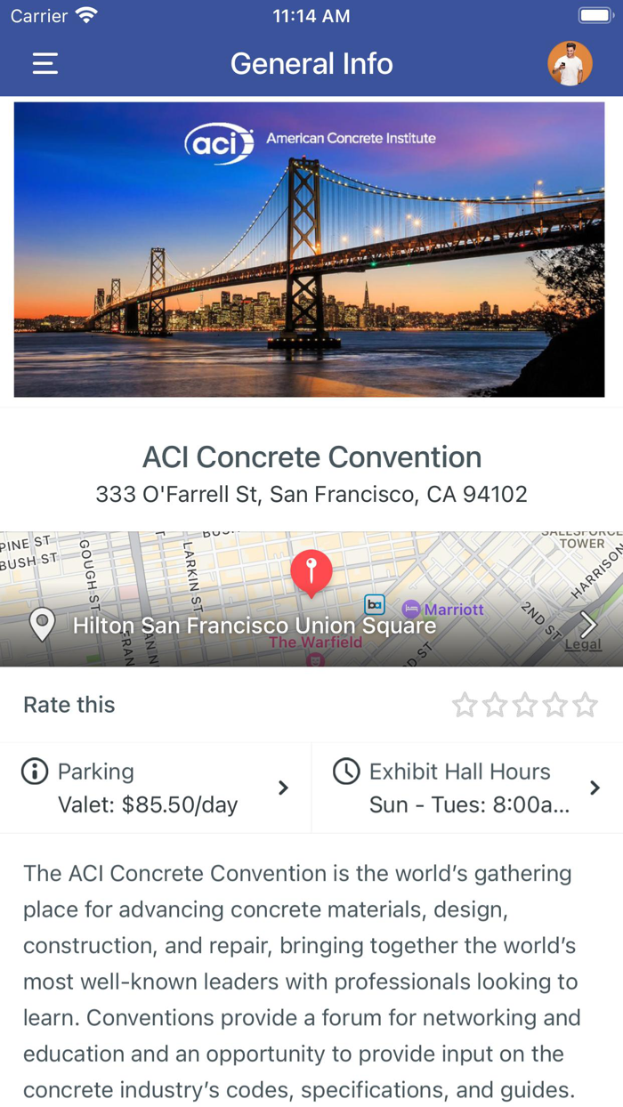
Task: Open Parking details via its chevron
Action: click(x=283, y=788)
